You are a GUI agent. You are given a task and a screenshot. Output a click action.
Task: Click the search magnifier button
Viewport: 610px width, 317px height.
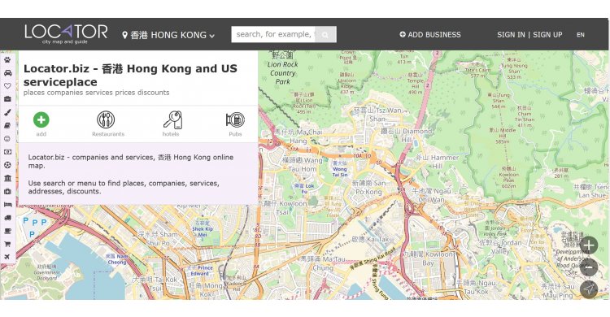coord(325,35)
